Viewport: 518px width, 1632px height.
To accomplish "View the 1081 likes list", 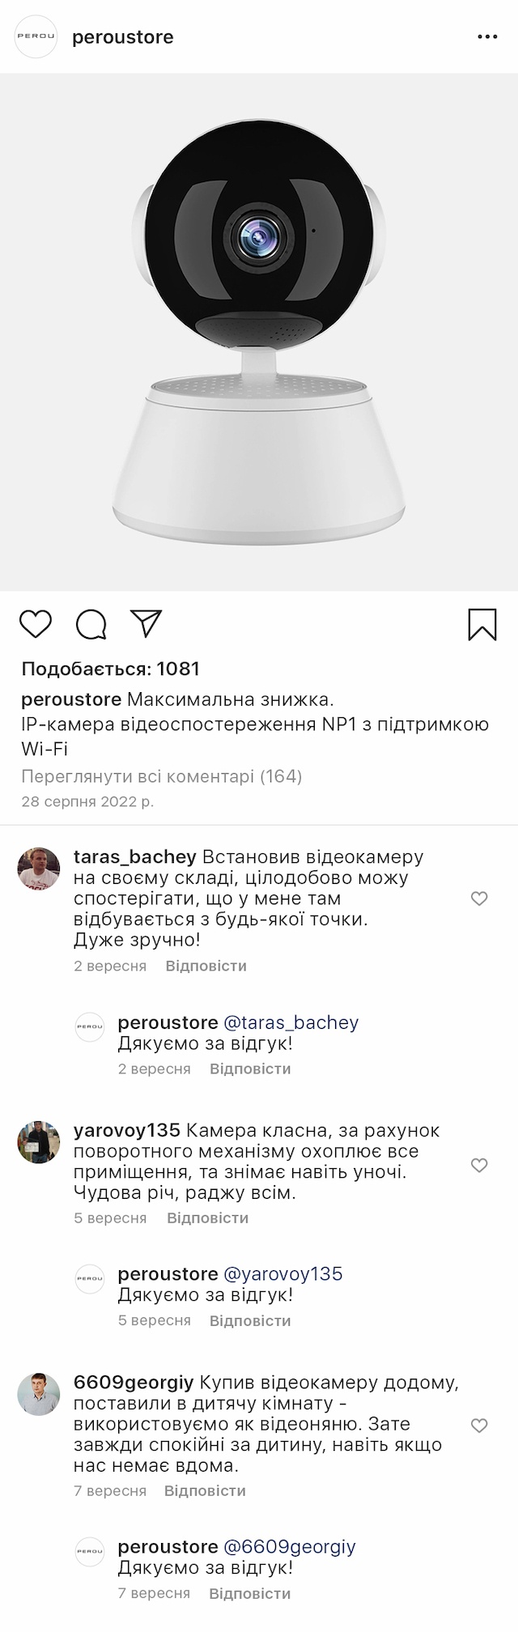I will [111, 669].
